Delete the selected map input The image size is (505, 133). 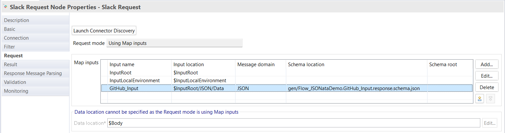pyautogui.click(x=487, y=87)
